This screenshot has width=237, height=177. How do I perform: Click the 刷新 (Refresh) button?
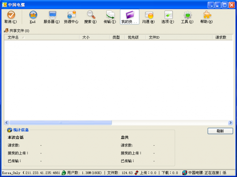tap(220, 131)
